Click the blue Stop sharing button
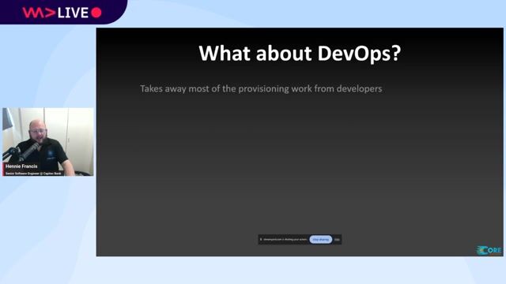Screen dimensions: 506x284 pyautogui.click(x=320, y=240)
